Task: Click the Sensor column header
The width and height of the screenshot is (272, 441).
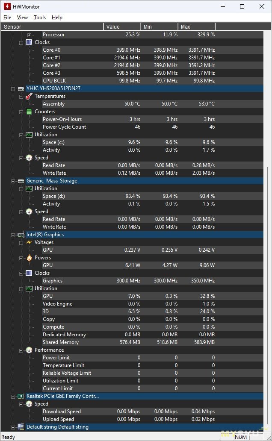Action: pos(52,27)
